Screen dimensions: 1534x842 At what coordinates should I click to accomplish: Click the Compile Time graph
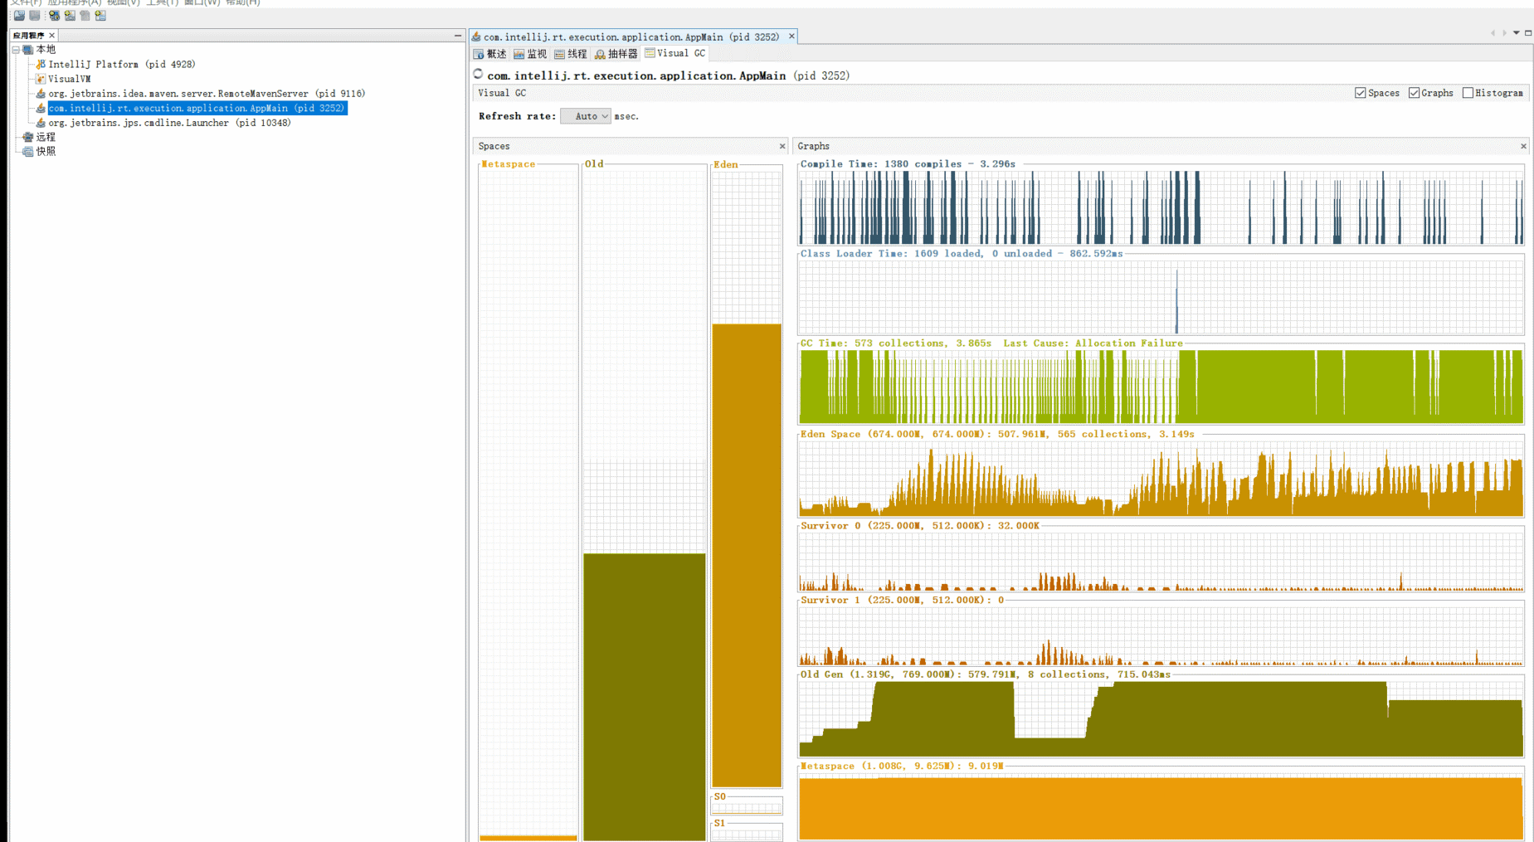1161,207
